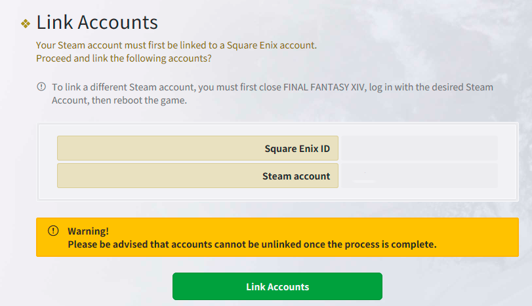Select the Square Enix ID label cell
The width and height of the screenshot is (532, 306).
point(197,148)
